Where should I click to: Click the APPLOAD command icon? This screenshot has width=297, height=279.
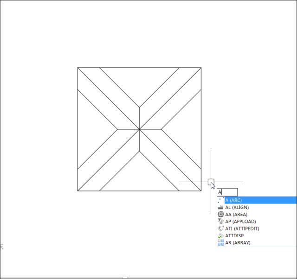click(221, 222)
